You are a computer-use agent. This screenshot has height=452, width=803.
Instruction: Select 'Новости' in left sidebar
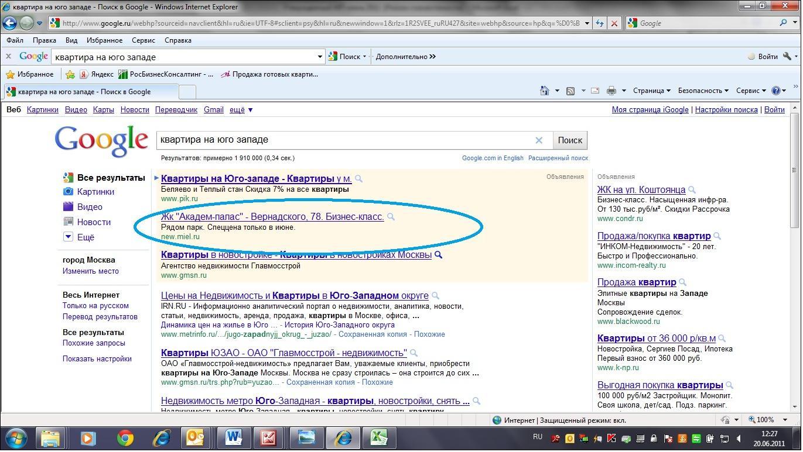click(x=86, y=222)
